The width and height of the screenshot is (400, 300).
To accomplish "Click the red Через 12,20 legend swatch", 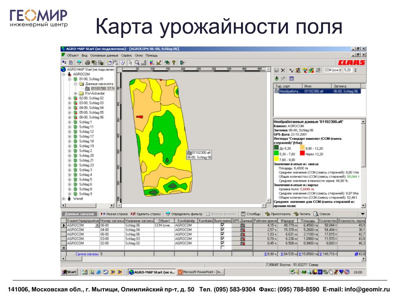I will click(302, 153).
